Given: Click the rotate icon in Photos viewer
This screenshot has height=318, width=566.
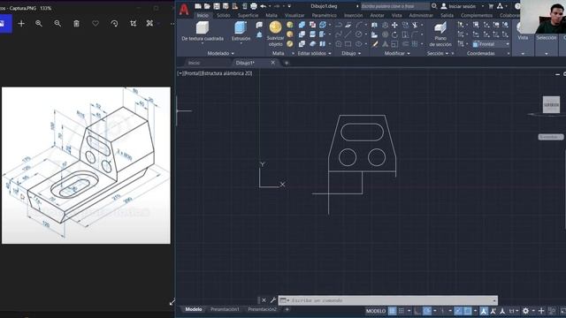Looking at the screenshot, I should click(x=114, y=24).
